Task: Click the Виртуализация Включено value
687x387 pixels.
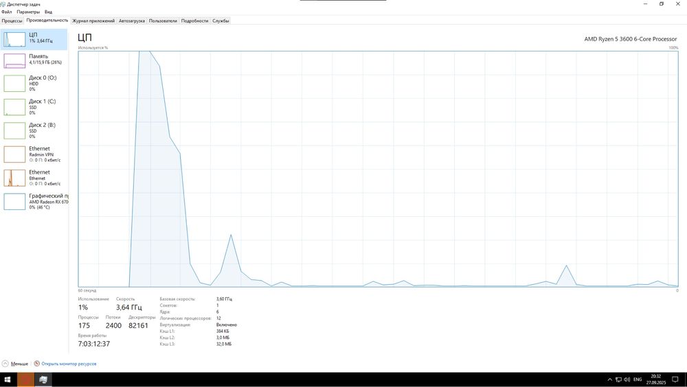Action: pyautogui.click(x=227, y=325)
